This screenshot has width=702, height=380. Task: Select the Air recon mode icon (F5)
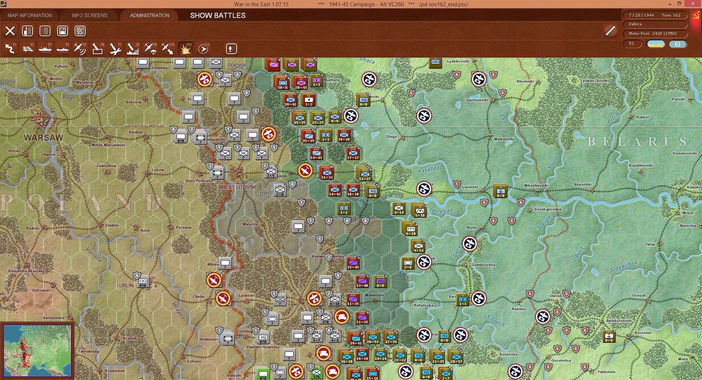click(80, 49)
